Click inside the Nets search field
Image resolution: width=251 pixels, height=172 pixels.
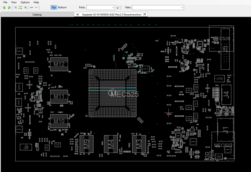pos(156,8)
